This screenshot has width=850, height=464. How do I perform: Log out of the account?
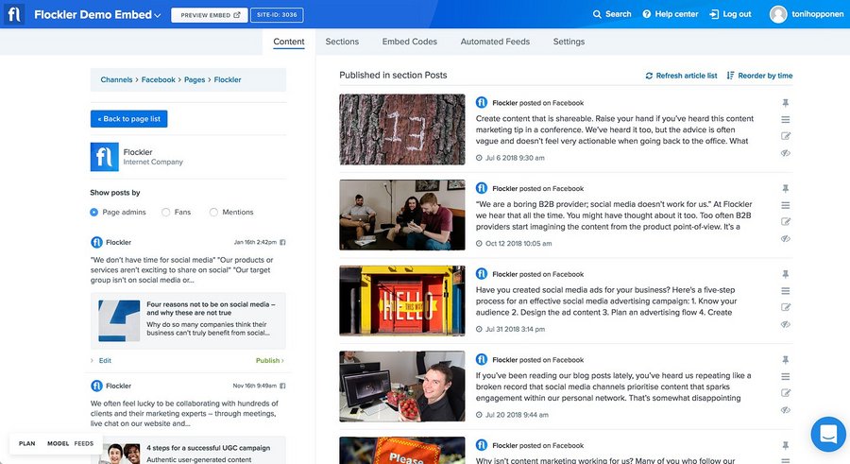[x=730, y=14]
